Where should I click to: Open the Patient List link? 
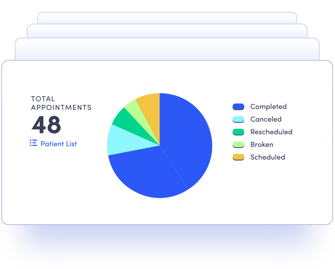(x=58, y=144)
